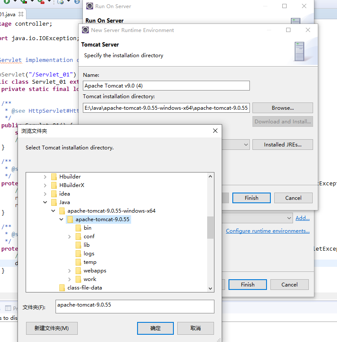Screen dimensions: 337x342
Task: Click the Add... link
Action: click(x=302, y=218)
